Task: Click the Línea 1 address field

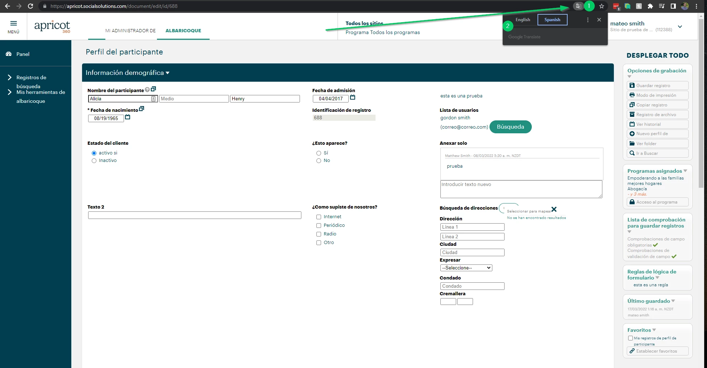Action: coord(472,227)
